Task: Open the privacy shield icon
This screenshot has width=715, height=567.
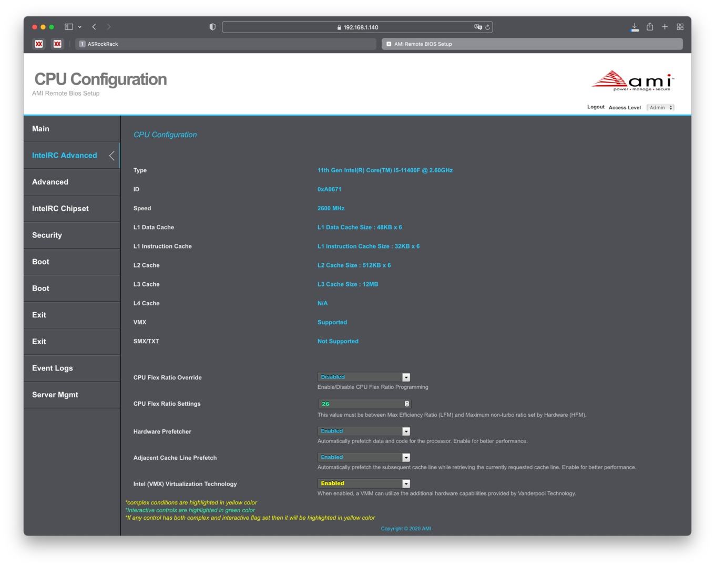Action: 212,27
